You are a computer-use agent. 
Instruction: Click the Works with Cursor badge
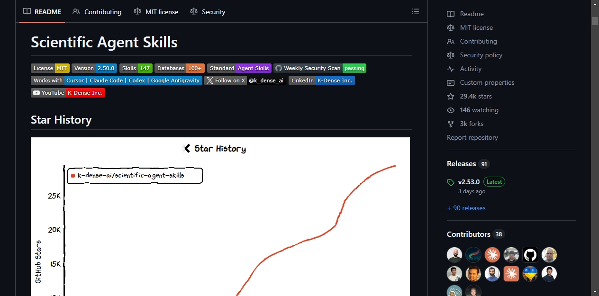point(117,81)
